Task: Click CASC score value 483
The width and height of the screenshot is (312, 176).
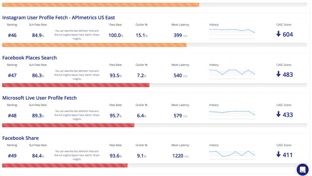Action: coord(288,75)
